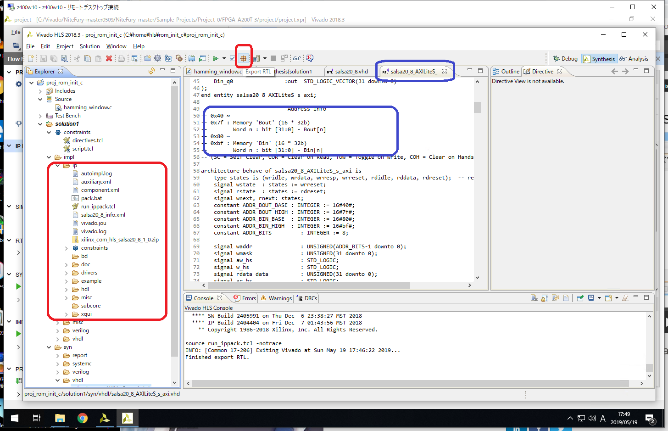
Task: Collapse the proj_rom_init_c tree node
Action: click(31, 83)
